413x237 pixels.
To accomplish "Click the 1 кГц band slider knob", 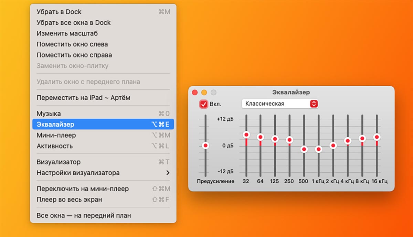I will [x=319, y=149].
